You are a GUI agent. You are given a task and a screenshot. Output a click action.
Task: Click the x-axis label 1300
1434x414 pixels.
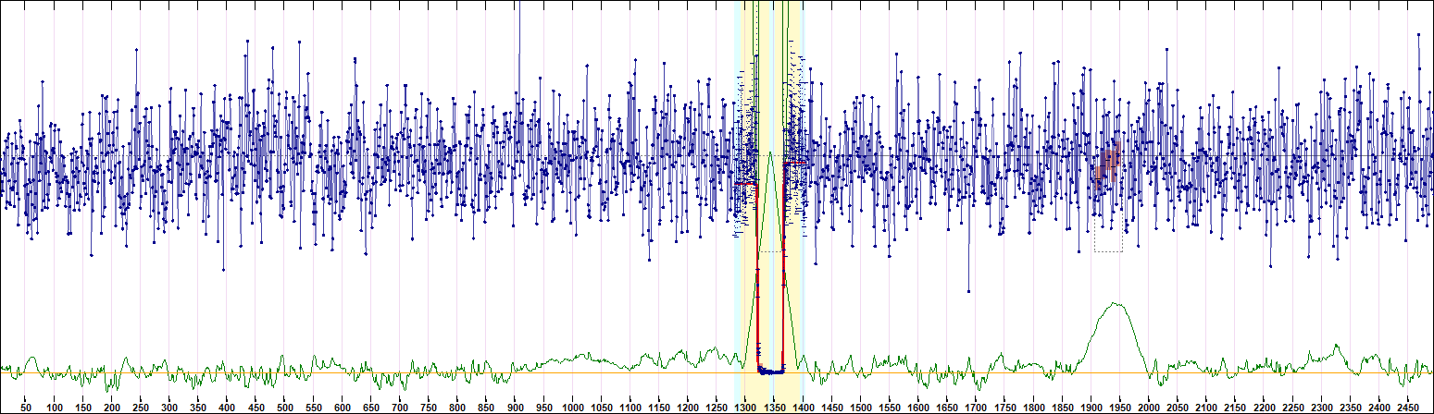pos(745,408)
